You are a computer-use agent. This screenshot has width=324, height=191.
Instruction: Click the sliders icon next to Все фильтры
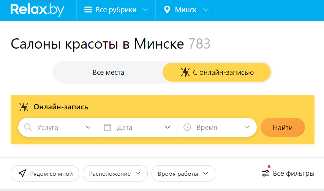266,173
